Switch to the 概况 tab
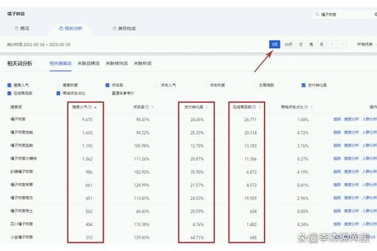Screen dimensions: 377x251 click(x=22, y=28)
